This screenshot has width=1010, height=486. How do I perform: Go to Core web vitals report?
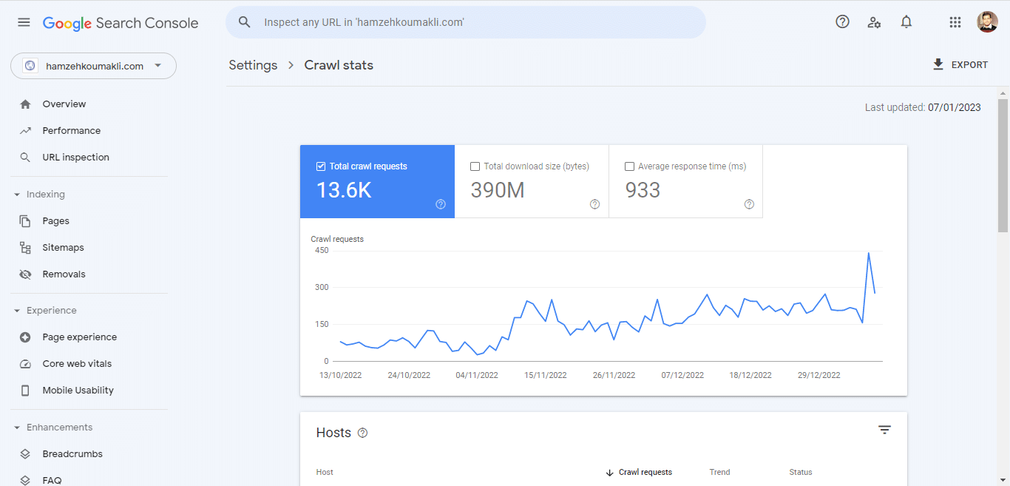tap(77, 364)
